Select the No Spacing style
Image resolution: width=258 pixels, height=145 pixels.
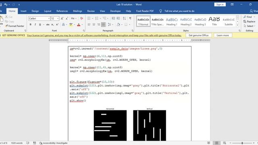click(158, 21)
